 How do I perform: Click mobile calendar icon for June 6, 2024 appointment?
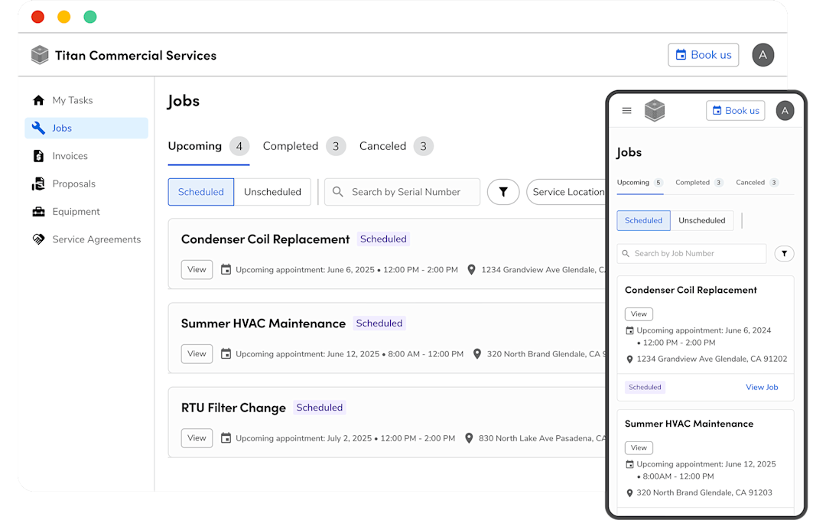tap(629, 330)
